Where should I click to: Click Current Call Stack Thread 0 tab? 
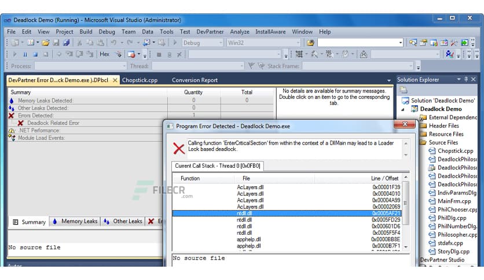point(217,166)
